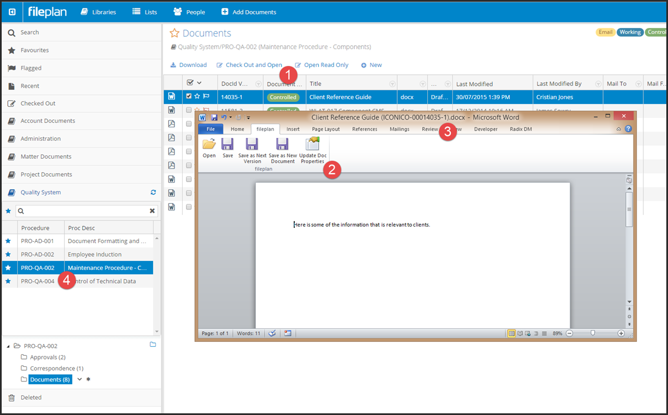Open the DocId column filter dropdown
The width and height of the screenshot is (668, 415).
coord(258,84)
